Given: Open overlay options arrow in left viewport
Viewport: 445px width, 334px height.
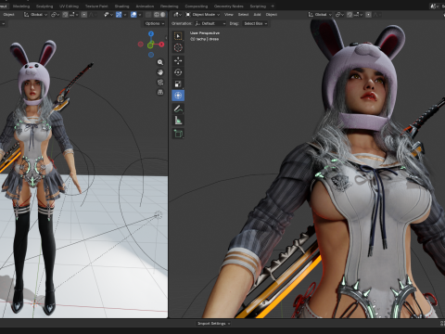Looking at the screenshot, I should (139, 15).
